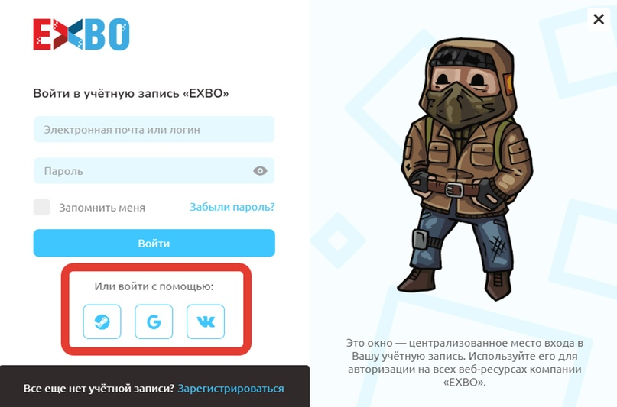
Task: Show password using the eye icon
Action: (260, 170)
